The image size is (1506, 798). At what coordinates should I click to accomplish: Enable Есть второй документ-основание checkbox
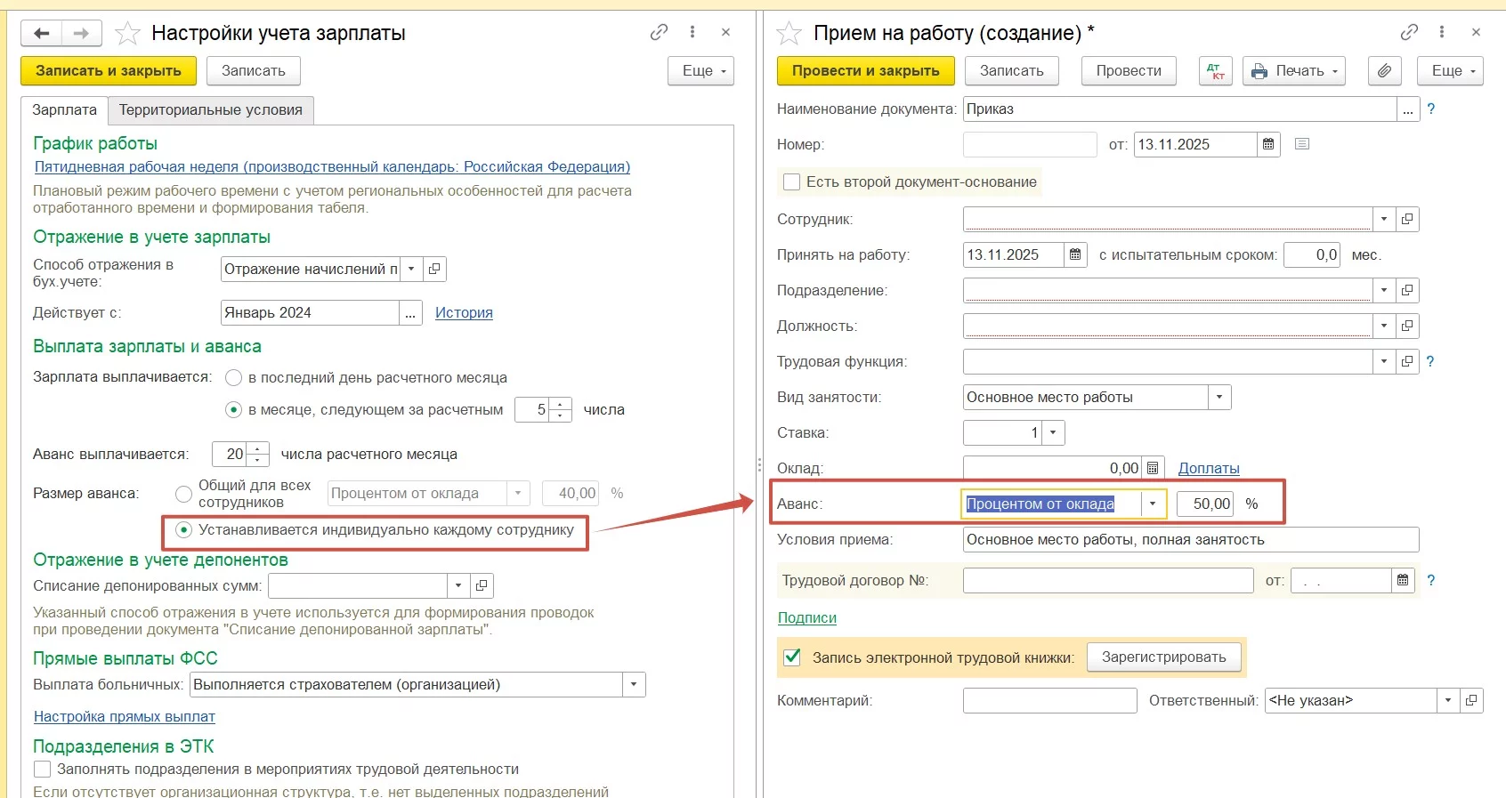pos(791,182)
